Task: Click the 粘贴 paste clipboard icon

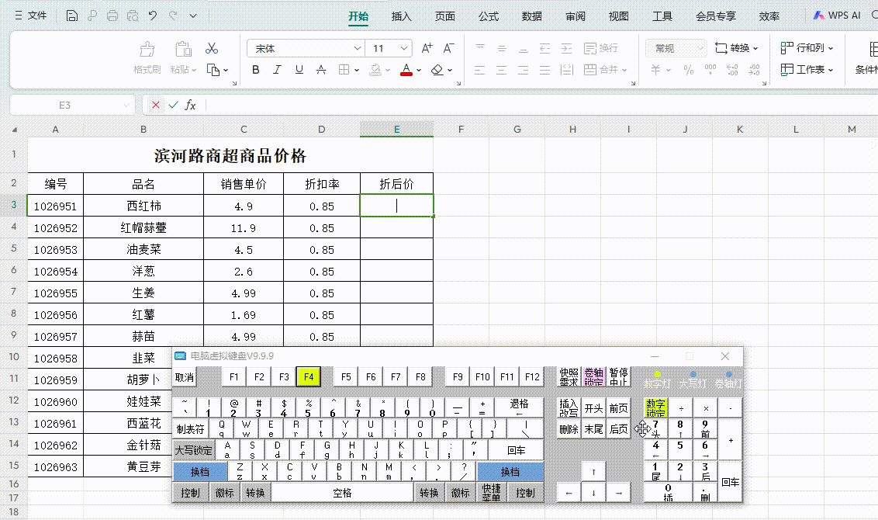Action: [183, 50]
